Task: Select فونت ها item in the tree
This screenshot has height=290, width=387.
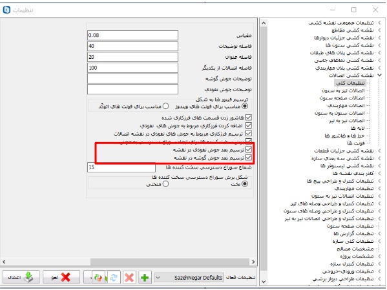Action: click(356, 143)
